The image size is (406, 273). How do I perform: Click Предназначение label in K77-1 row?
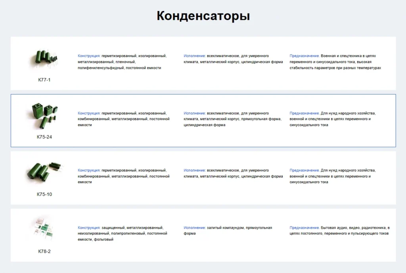[304, 56]
